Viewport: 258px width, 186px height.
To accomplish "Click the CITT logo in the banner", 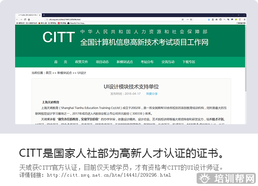I will click(59, 37).
